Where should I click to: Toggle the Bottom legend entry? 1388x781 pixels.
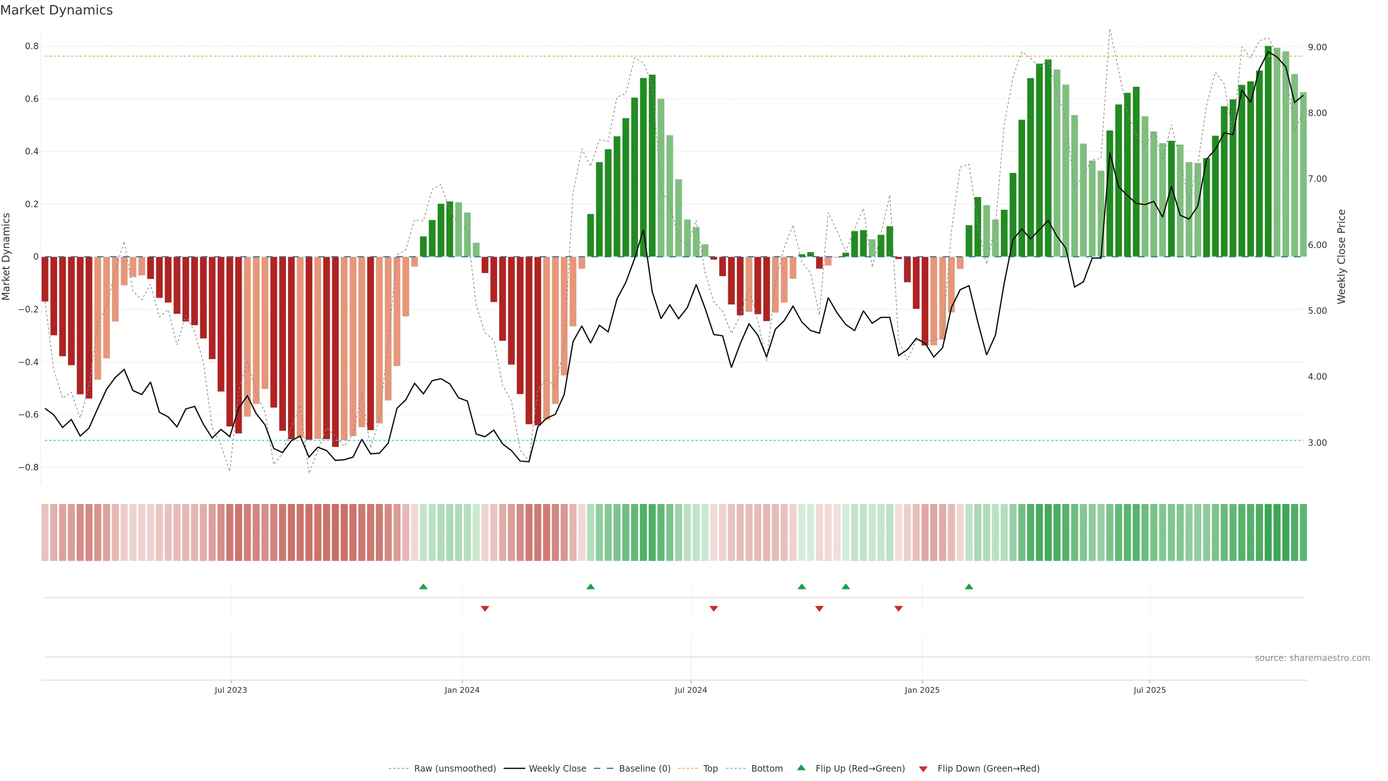[767, 769]
